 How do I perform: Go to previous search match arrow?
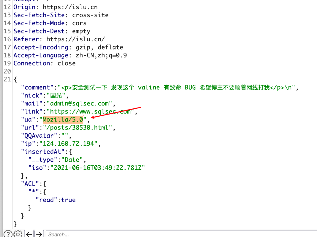point(29,234)
